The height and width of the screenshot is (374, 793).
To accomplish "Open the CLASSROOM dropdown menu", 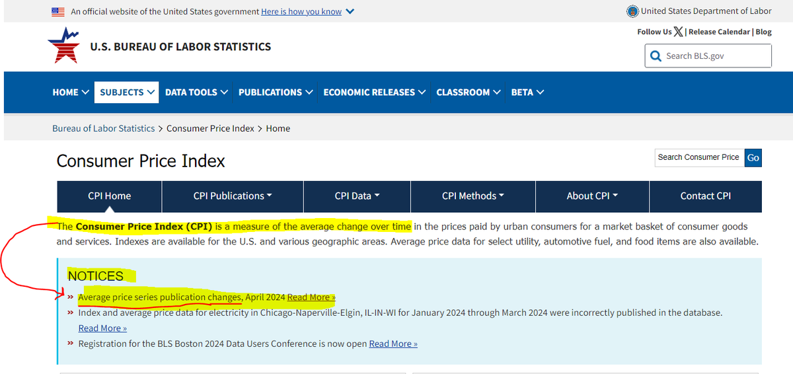I will point(469,93).
